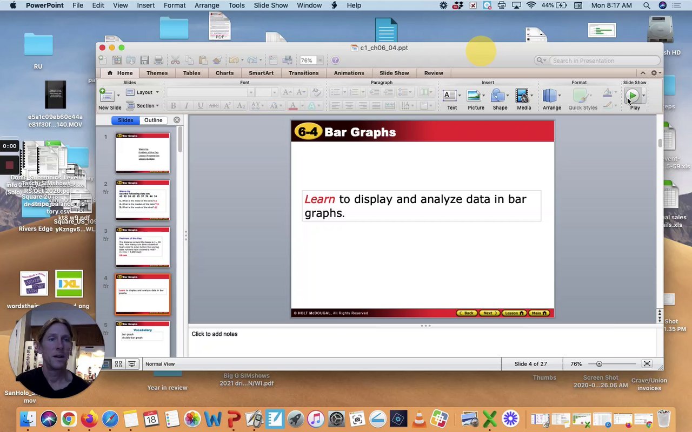
Task: Switch to Slide Sorter view icon
Action: pyautogui.click(x=118, y=364)
